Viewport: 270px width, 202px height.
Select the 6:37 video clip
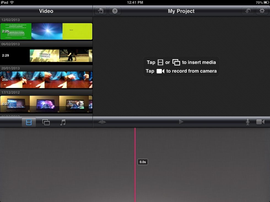point(46,104)
